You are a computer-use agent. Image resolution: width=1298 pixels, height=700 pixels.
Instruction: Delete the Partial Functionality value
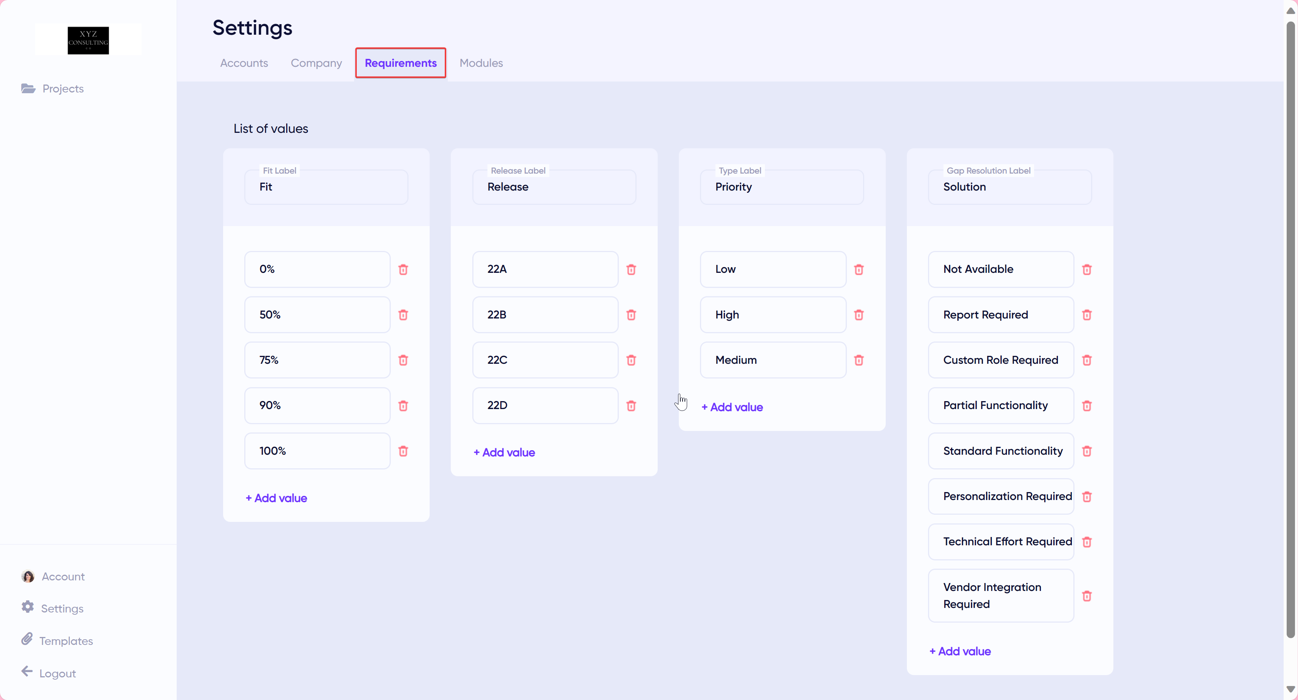click(1087, 406)
